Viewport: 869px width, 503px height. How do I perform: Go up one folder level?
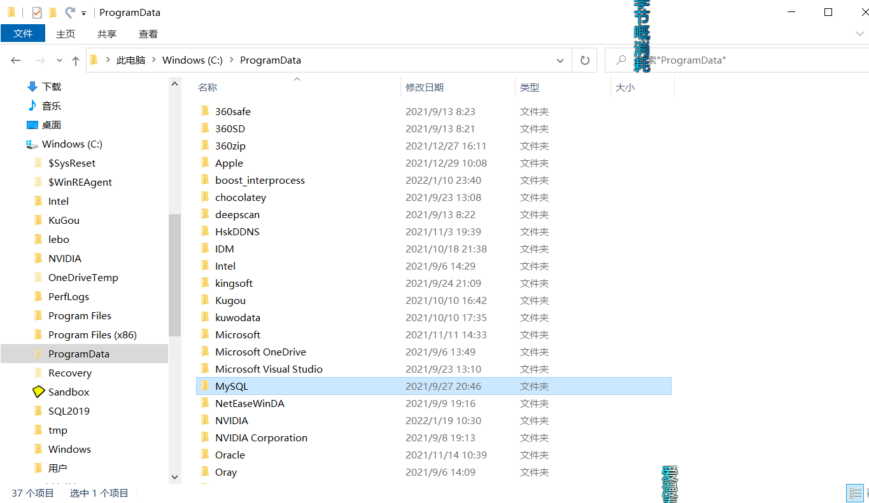point(76,60)
